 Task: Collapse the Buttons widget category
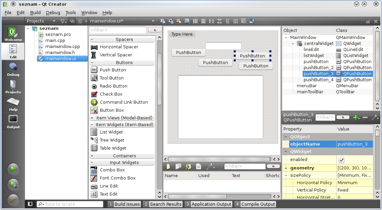click(x=92, y=62)
